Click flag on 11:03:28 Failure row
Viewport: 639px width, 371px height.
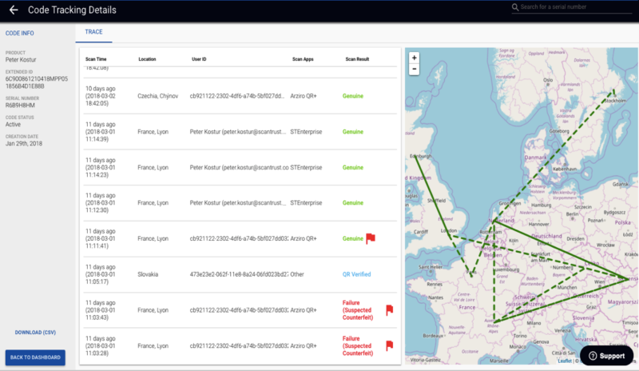(390, 345)
